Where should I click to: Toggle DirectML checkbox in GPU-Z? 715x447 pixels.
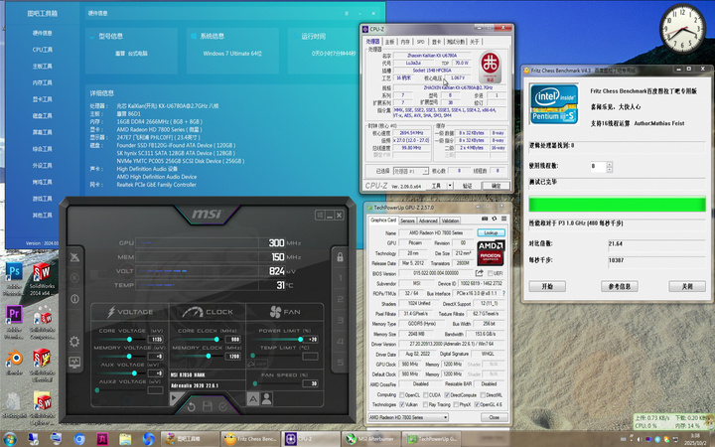(x=483, y=395)
